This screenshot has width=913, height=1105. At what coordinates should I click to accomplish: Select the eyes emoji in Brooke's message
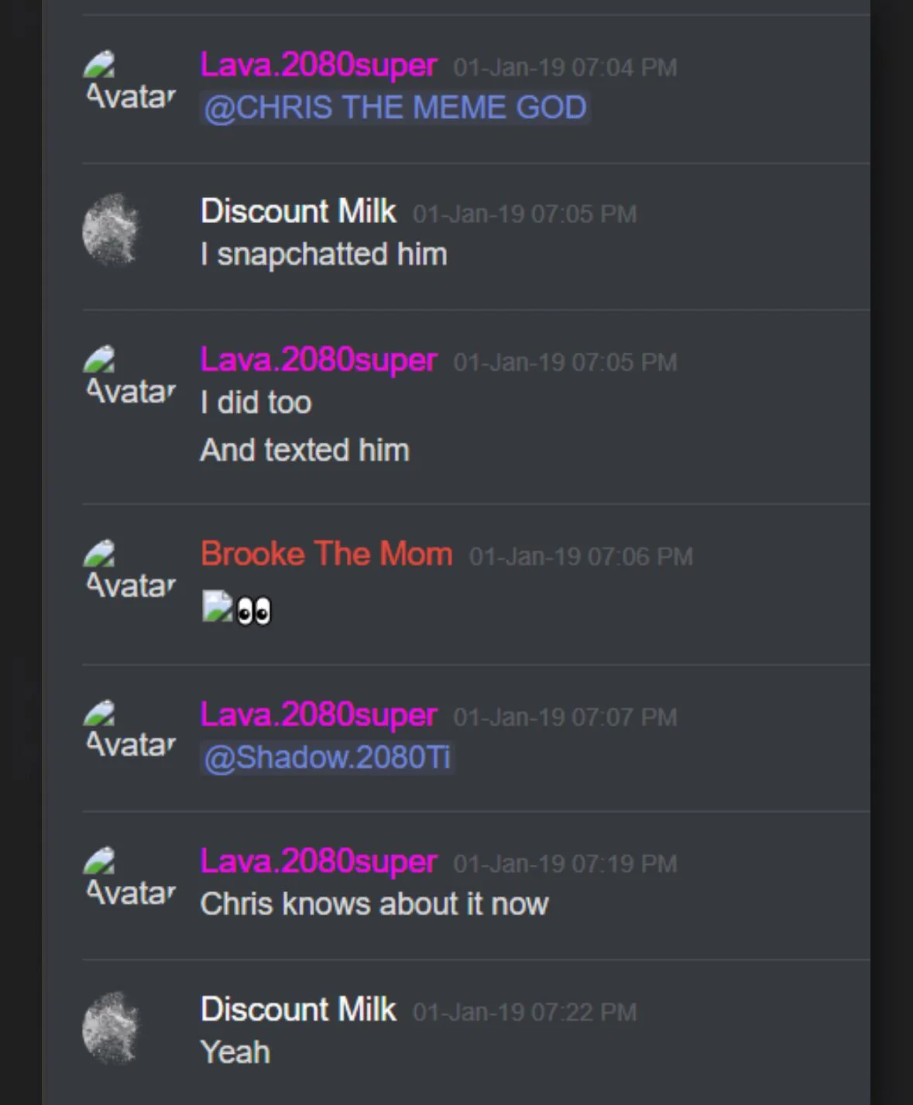[254, 611]
